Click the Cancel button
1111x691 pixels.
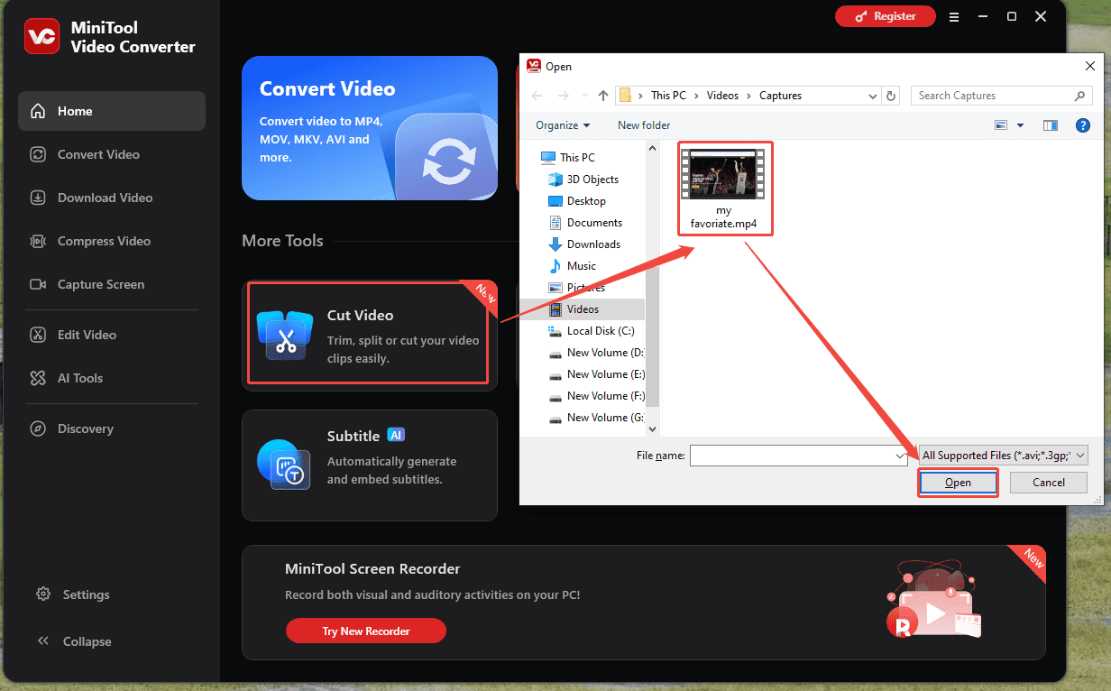tap(1049, 483)
